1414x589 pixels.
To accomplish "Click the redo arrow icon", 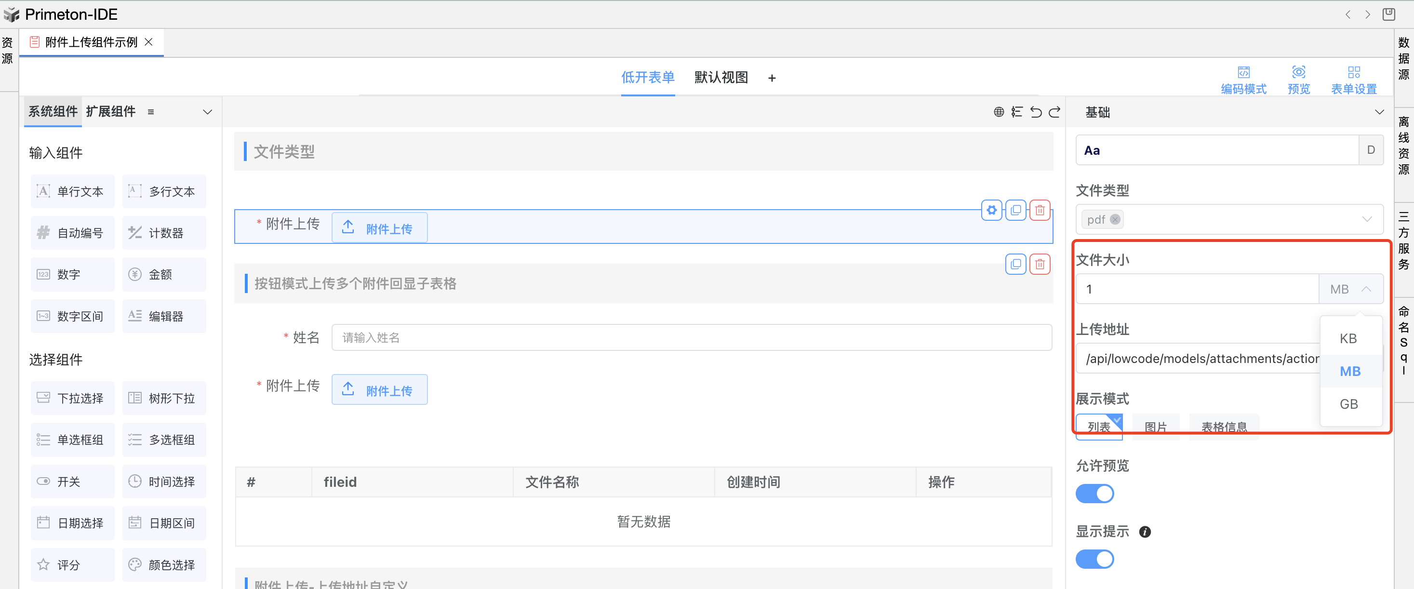I will click(x=1054, y=112).
